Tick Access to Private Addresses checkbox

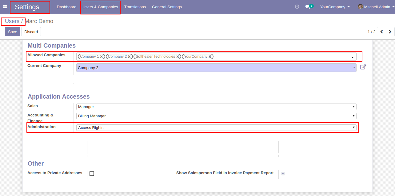tap(92, 174)
